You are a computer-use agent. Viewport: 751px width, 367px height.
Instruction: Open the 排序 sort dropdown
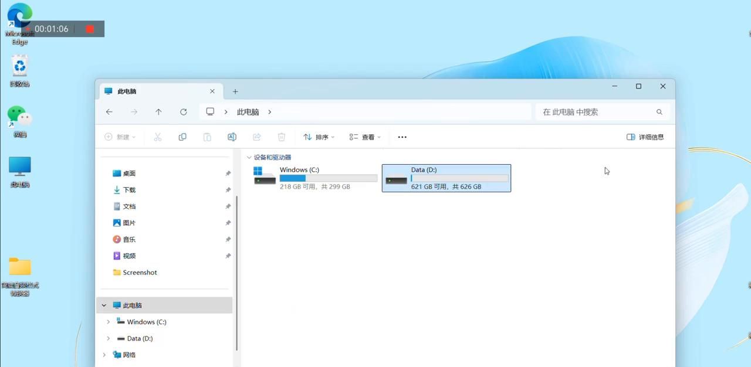319,137
